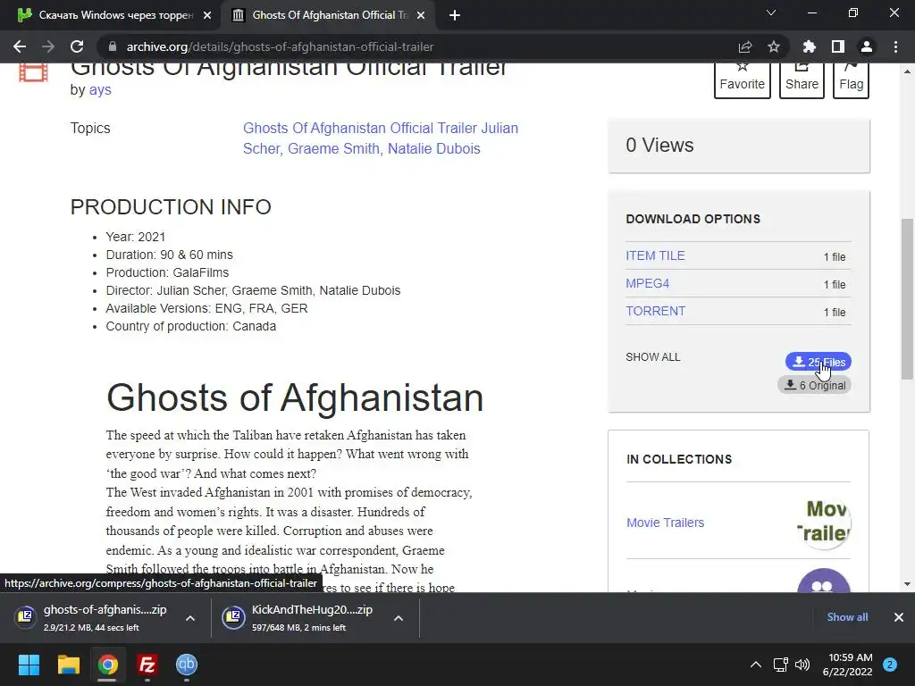Download the TORRENT file
Screen dimensions: 915x686
[x=655, y=311]
